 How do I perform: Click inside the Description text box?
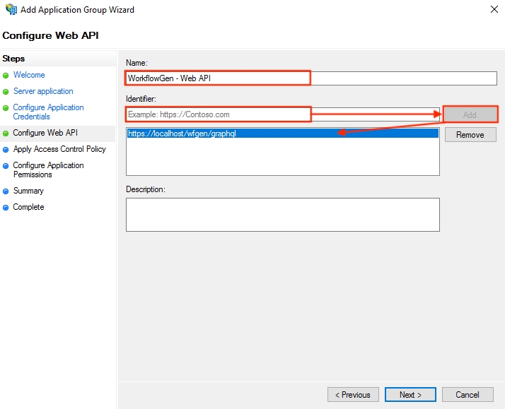tap(282, 214)
